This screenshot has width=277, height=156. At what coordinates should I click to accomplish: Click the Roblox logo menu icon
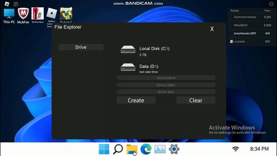(7, 4)
